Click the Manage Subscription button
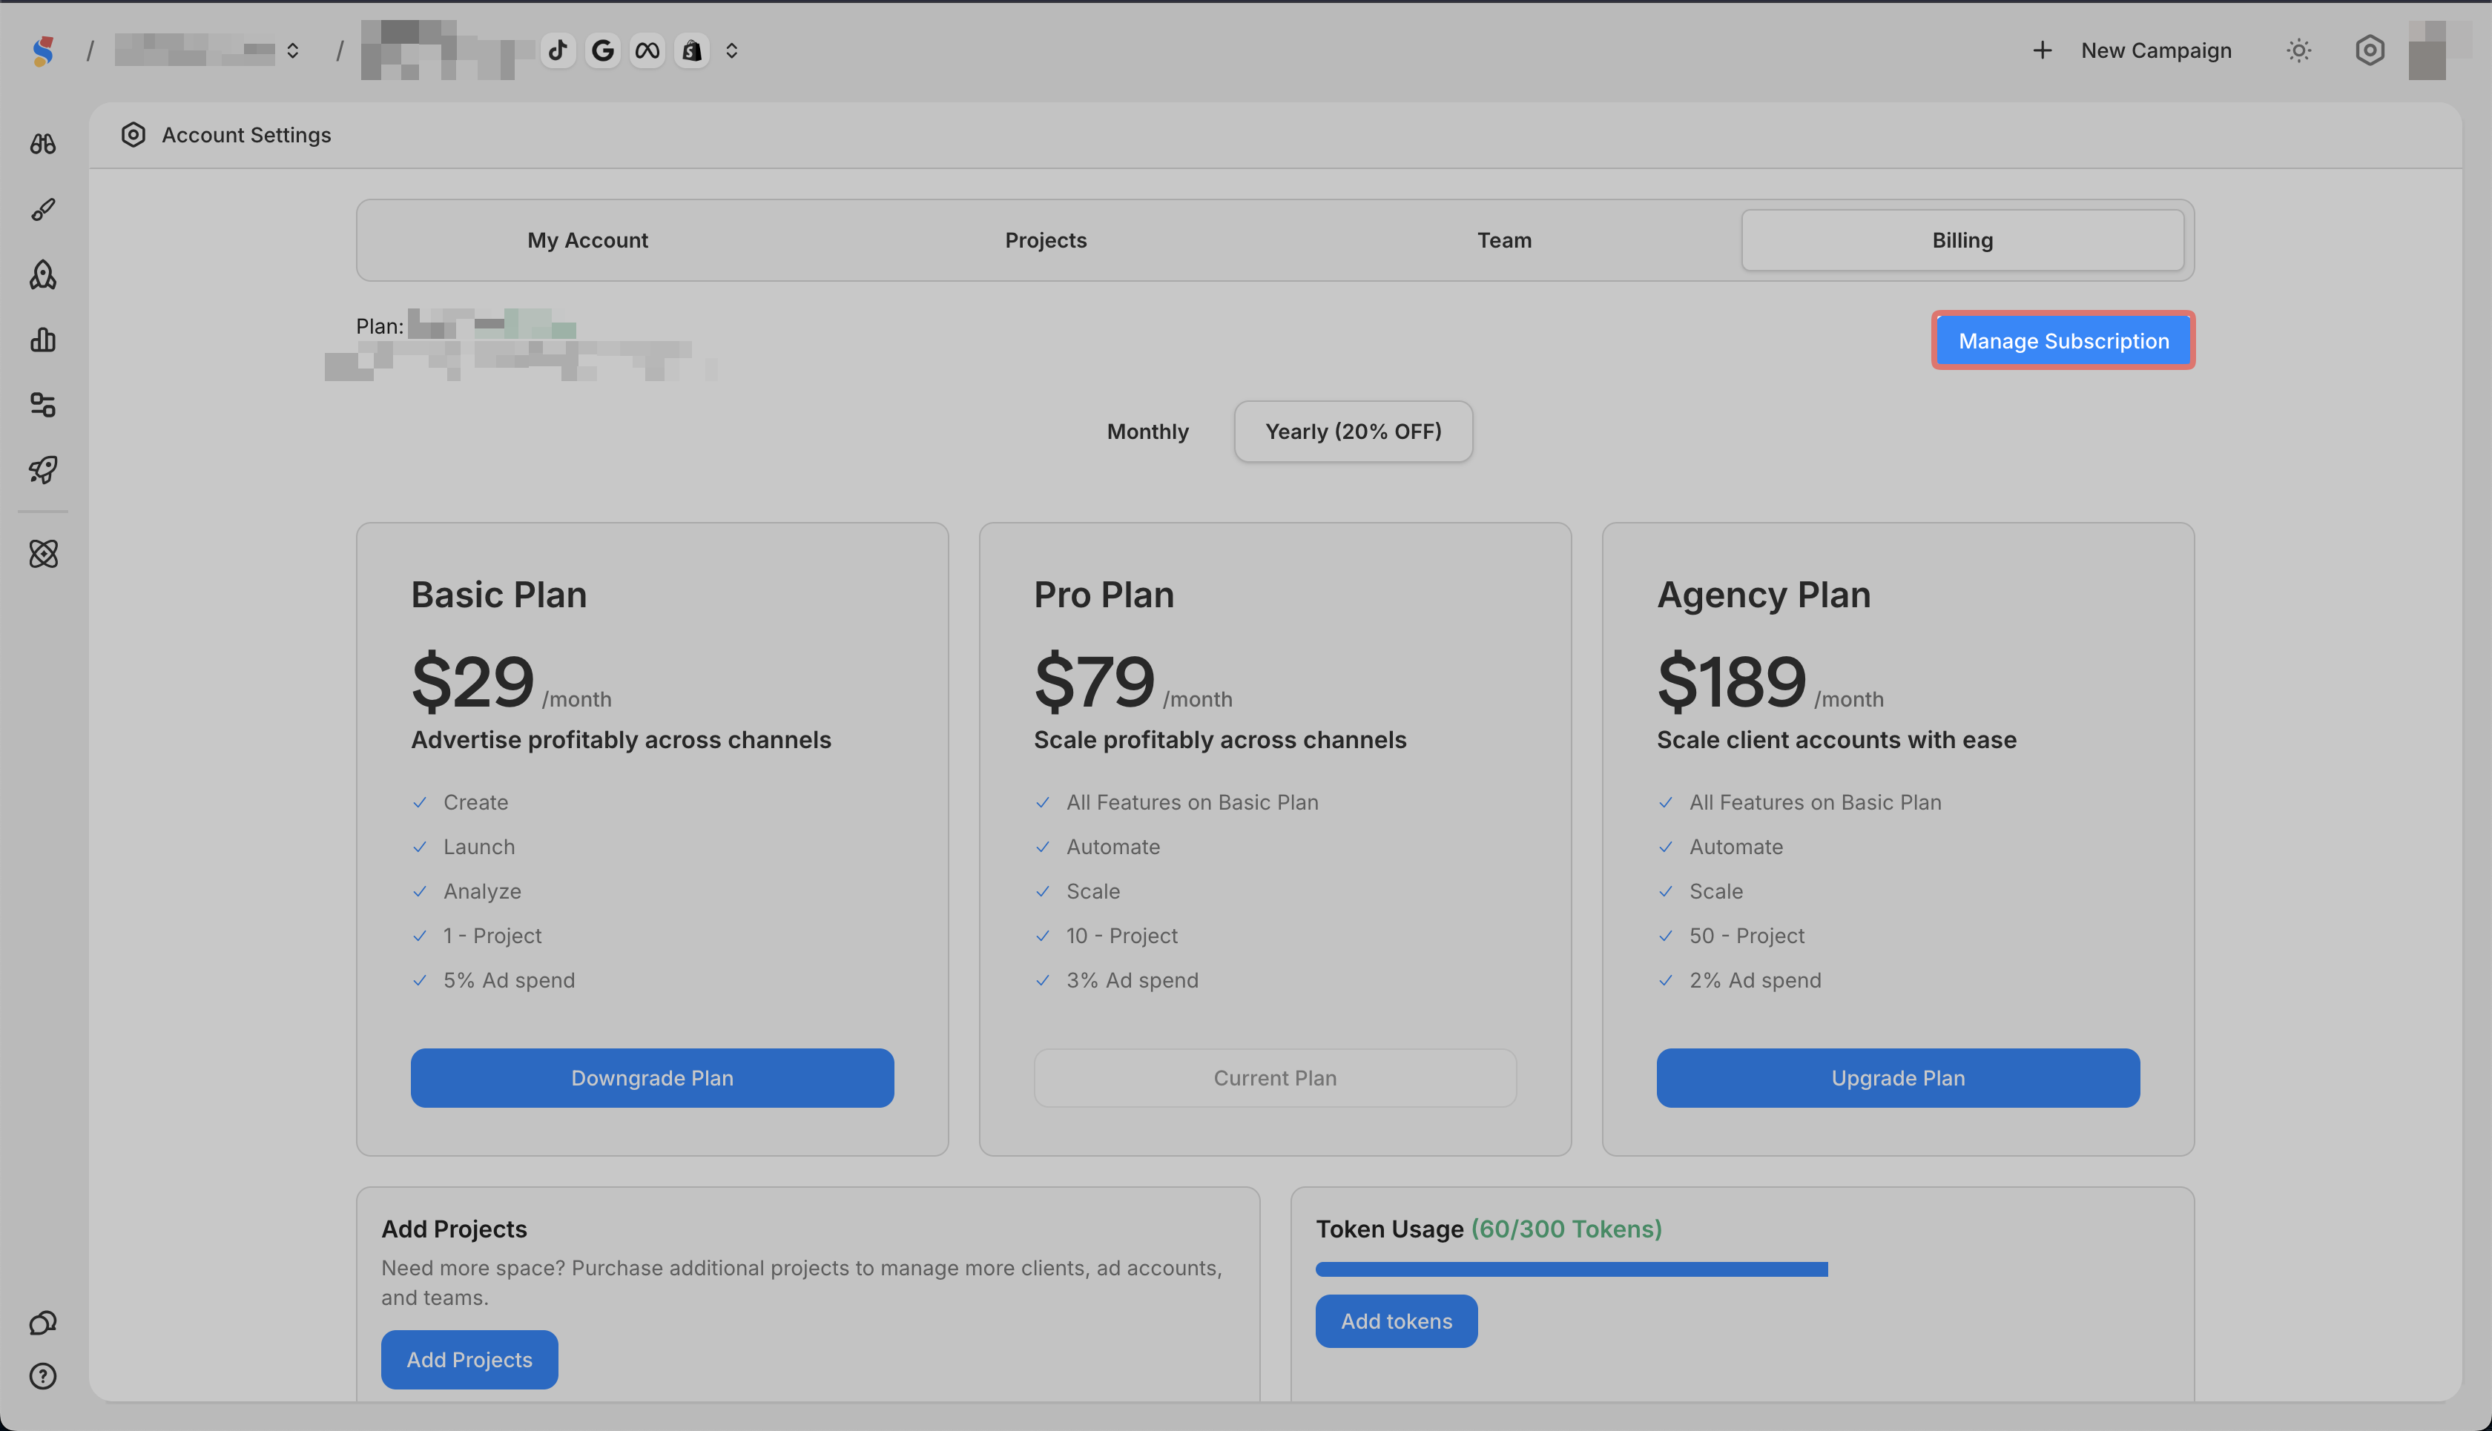Screen dimensions: 2492x1431 coord(2063,341)
